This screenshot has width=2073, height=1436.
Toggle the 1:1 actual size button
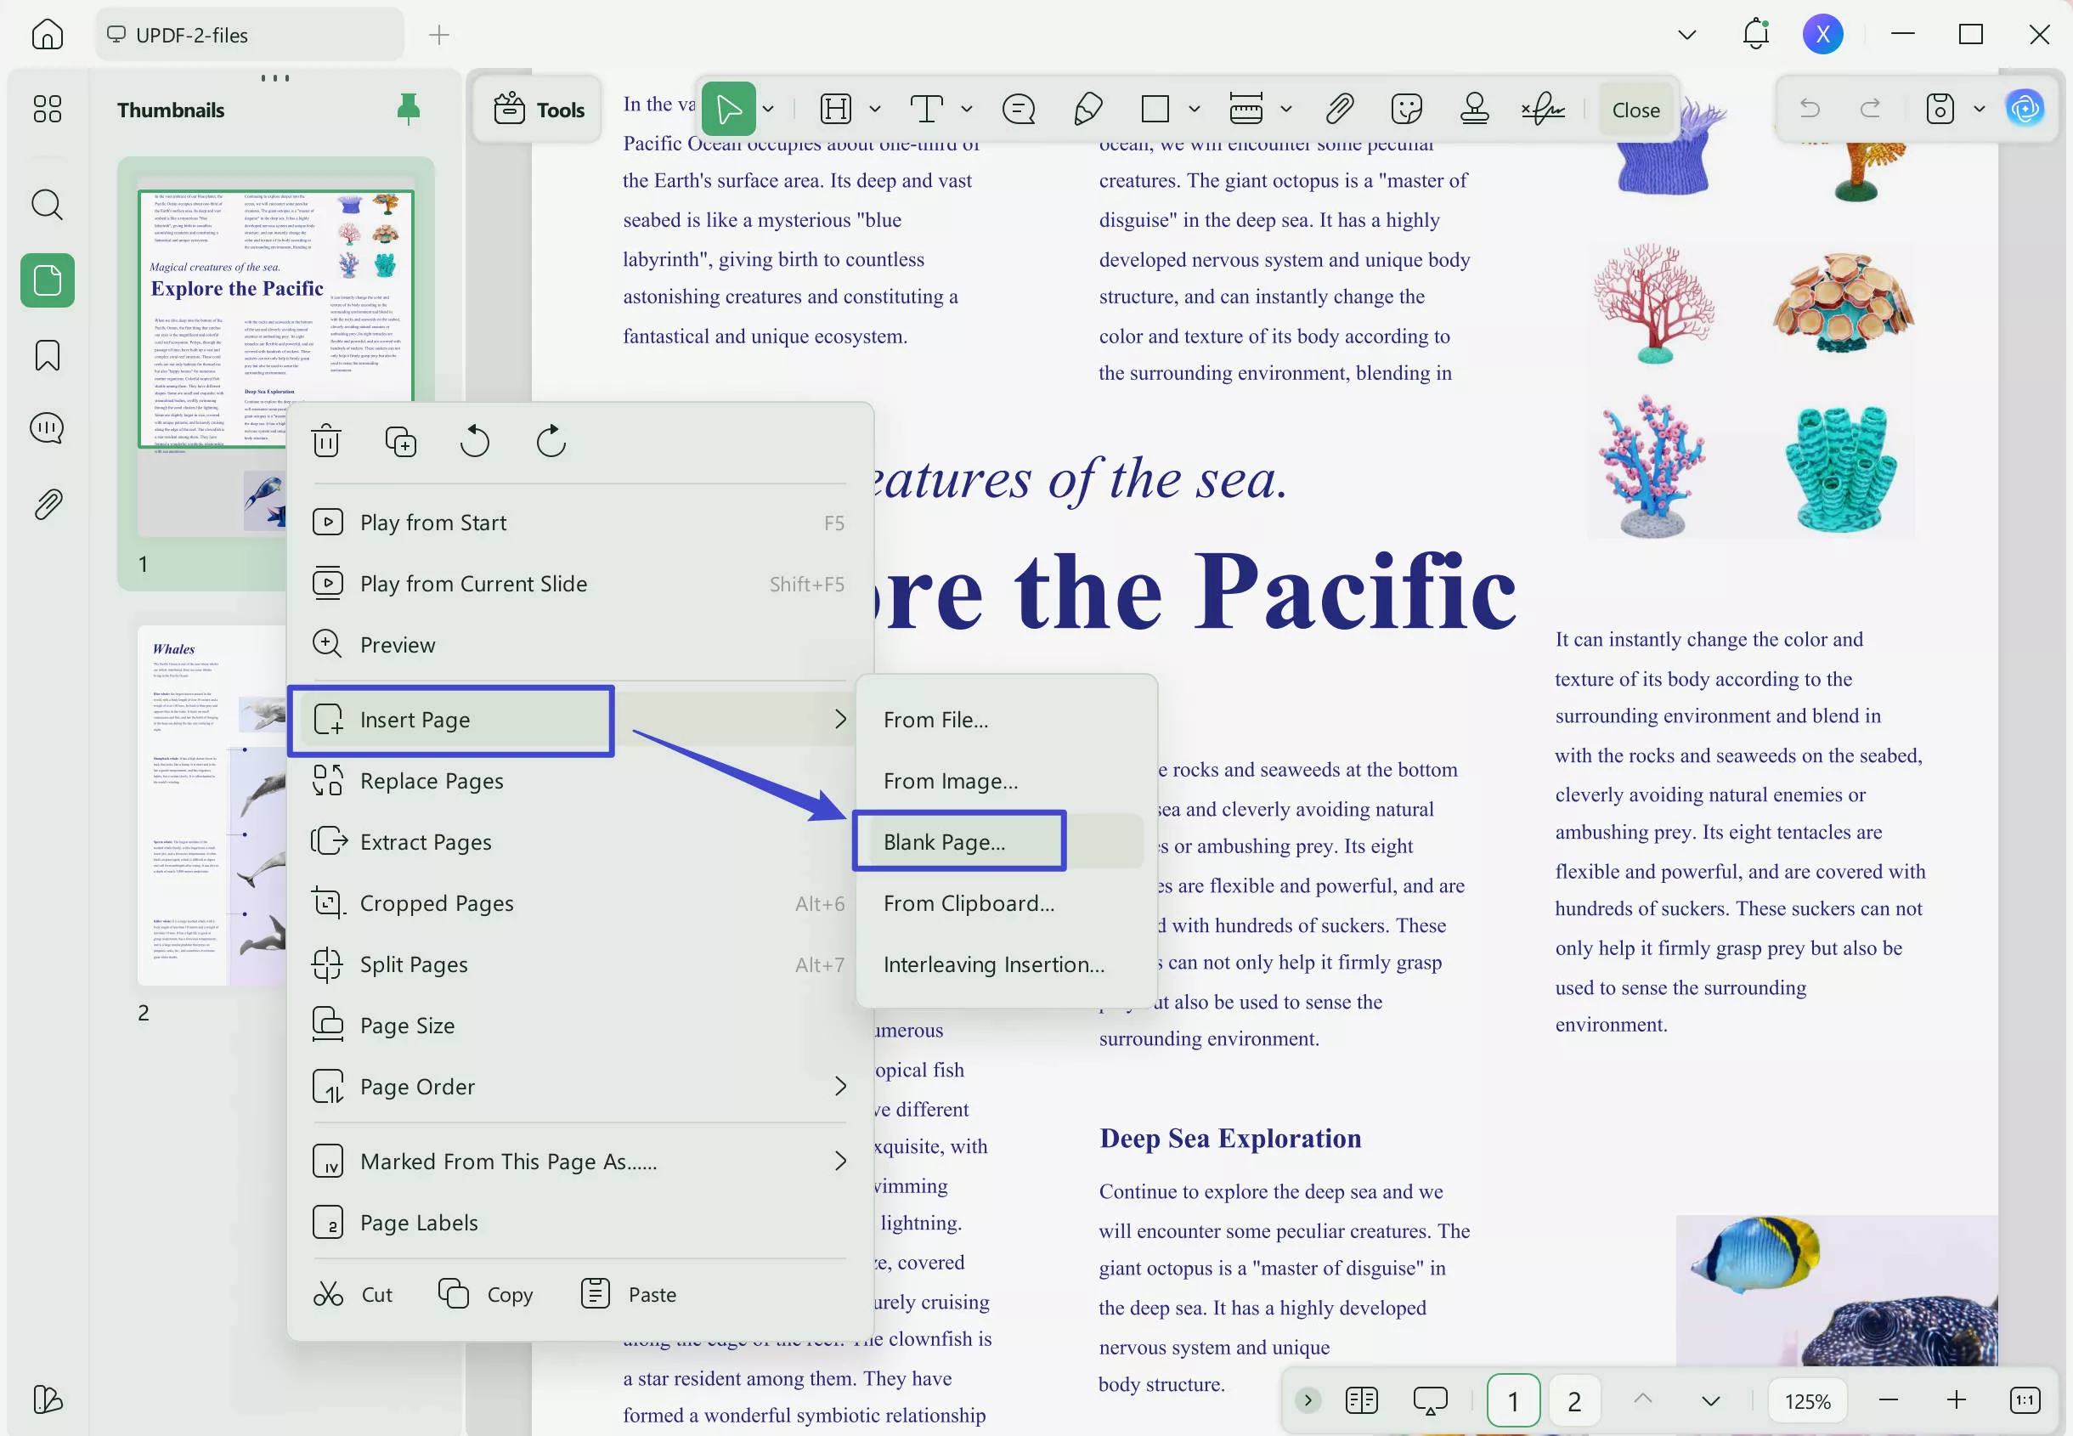[x=2025, y=1400]
